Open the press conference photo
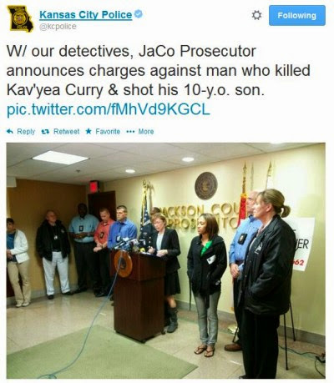 point(166,260)
